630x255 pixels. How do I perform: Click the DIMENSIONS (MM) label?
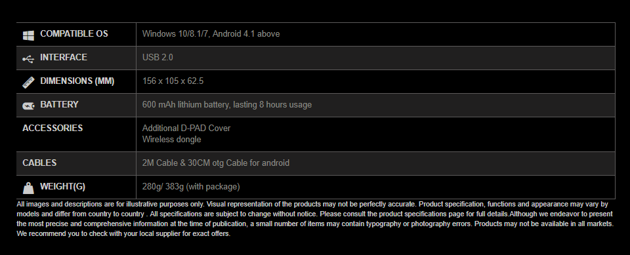(x=77, y=81)
